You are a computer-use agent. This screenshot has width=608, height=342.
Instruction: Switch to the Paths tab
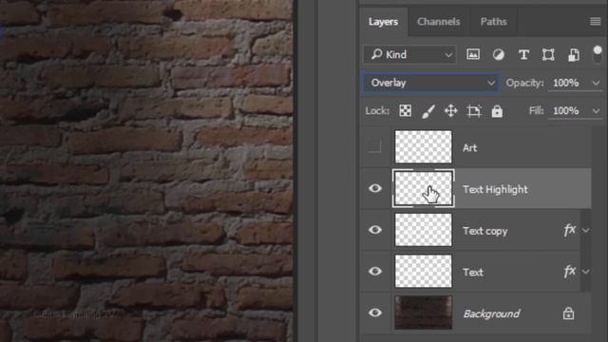coord(493,22)
